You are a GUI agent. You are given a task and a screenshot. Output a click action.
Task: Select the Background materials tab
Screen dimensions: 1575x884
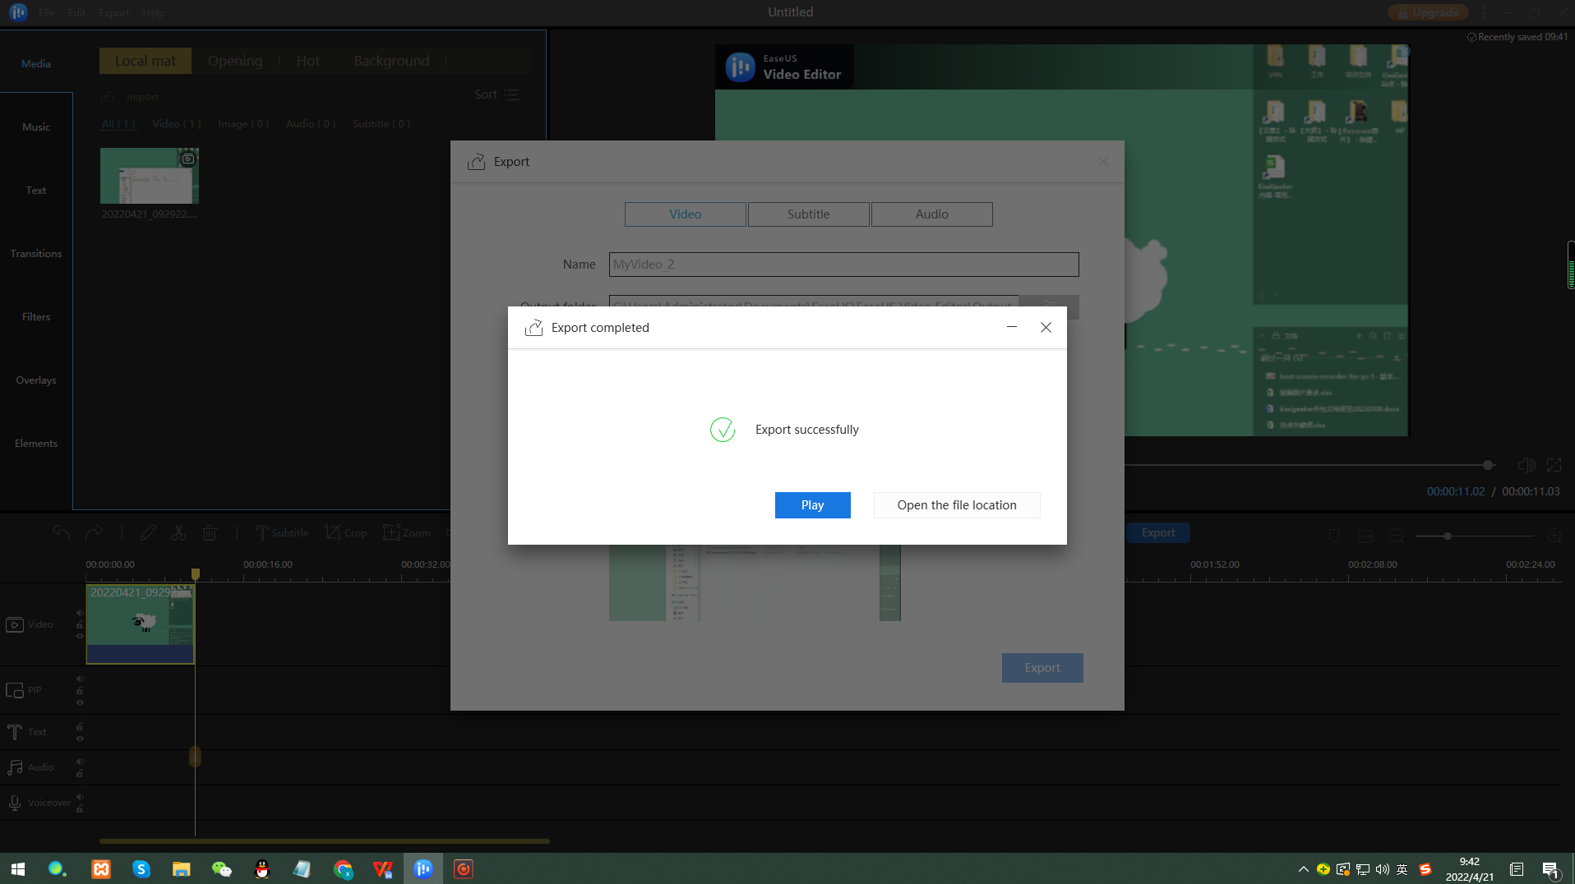[391, 61]
